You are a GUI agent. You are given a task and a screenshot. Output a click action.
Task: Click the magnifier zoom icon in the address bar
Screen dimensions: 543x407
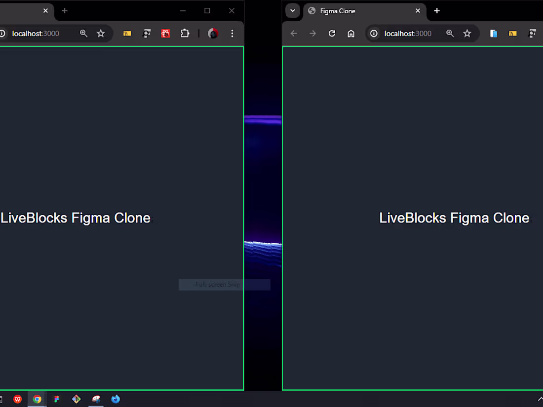(83, 33)
